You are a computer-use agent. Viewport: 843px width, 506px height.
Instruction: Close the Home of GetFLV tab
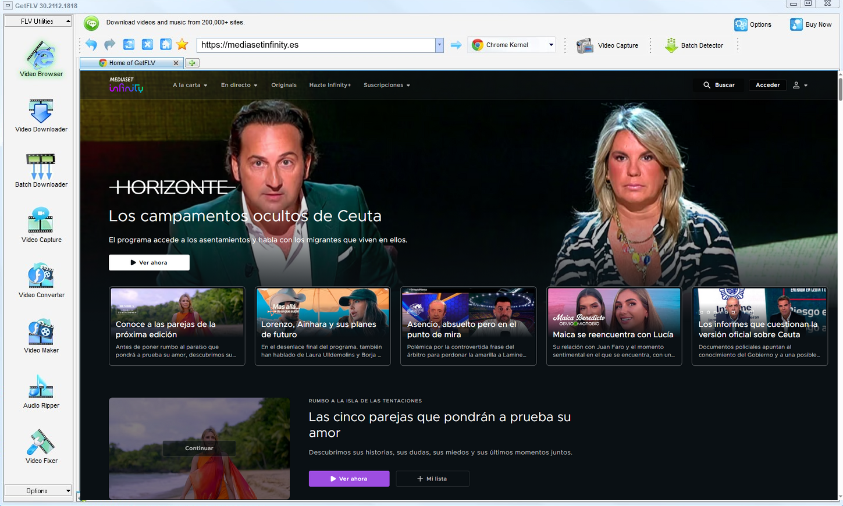pyautogui.click(x=176, y=63)
